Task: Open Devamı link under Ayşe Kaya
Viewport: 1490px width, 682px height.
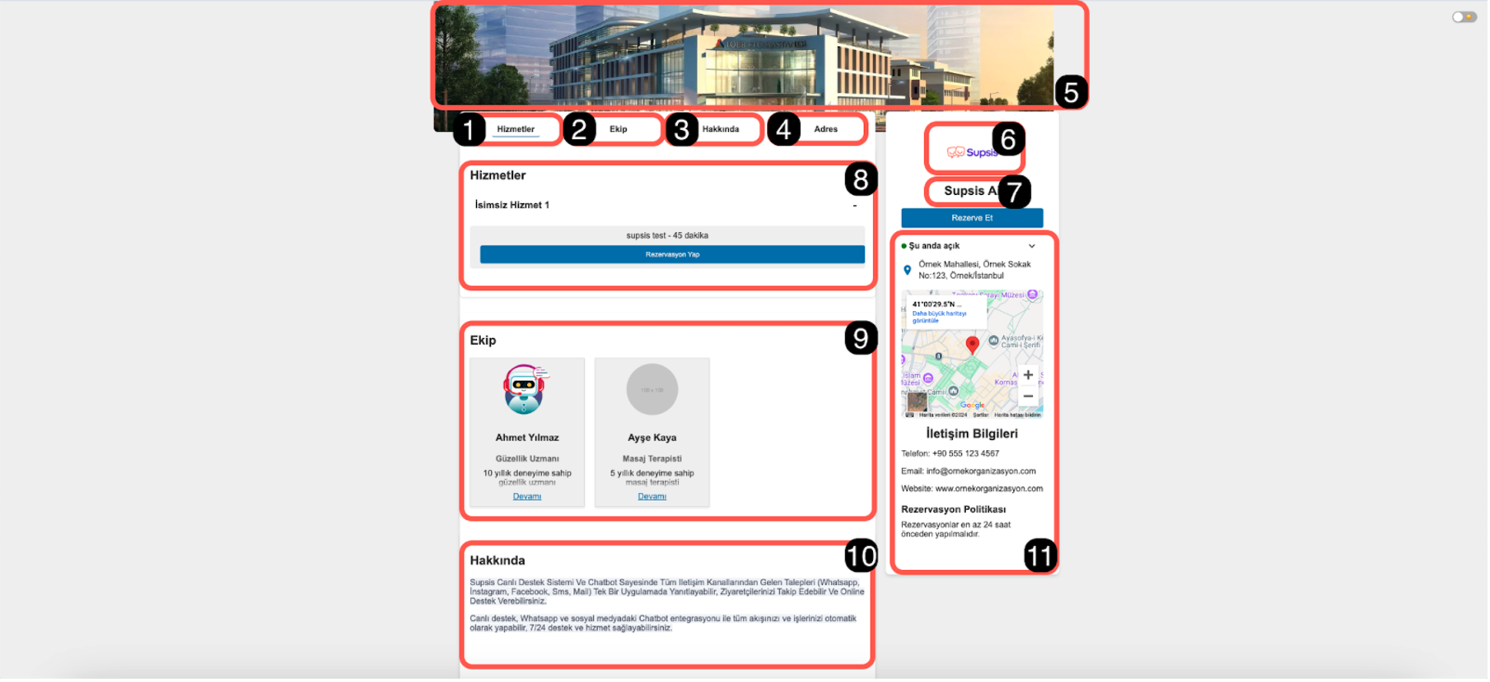Action: click(652, 497)
